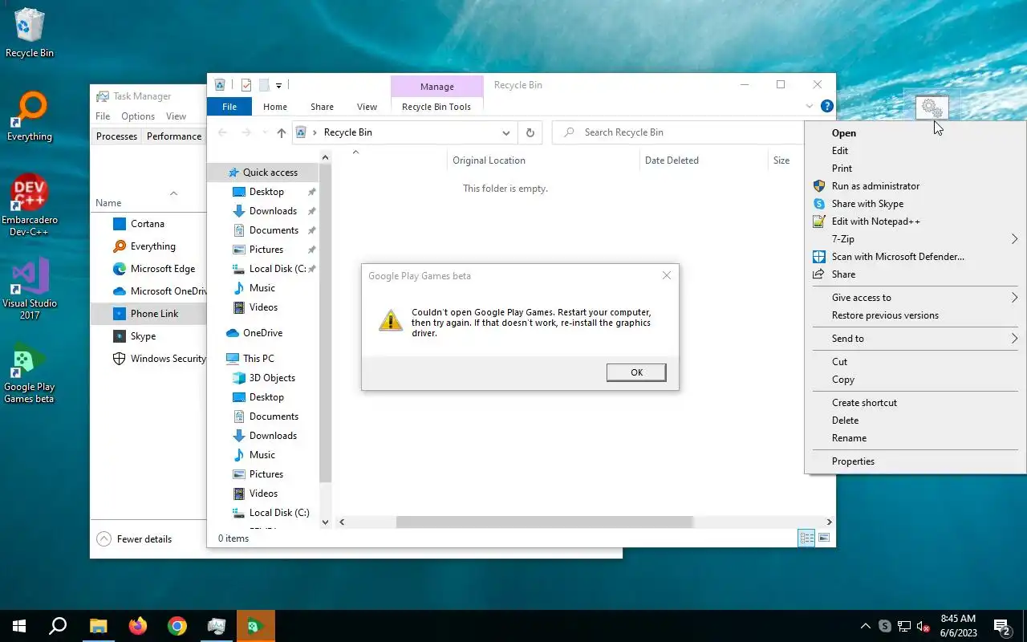The image size is (1027, 642).
Task: Click the Windows Start button
Action: [19, 626]
